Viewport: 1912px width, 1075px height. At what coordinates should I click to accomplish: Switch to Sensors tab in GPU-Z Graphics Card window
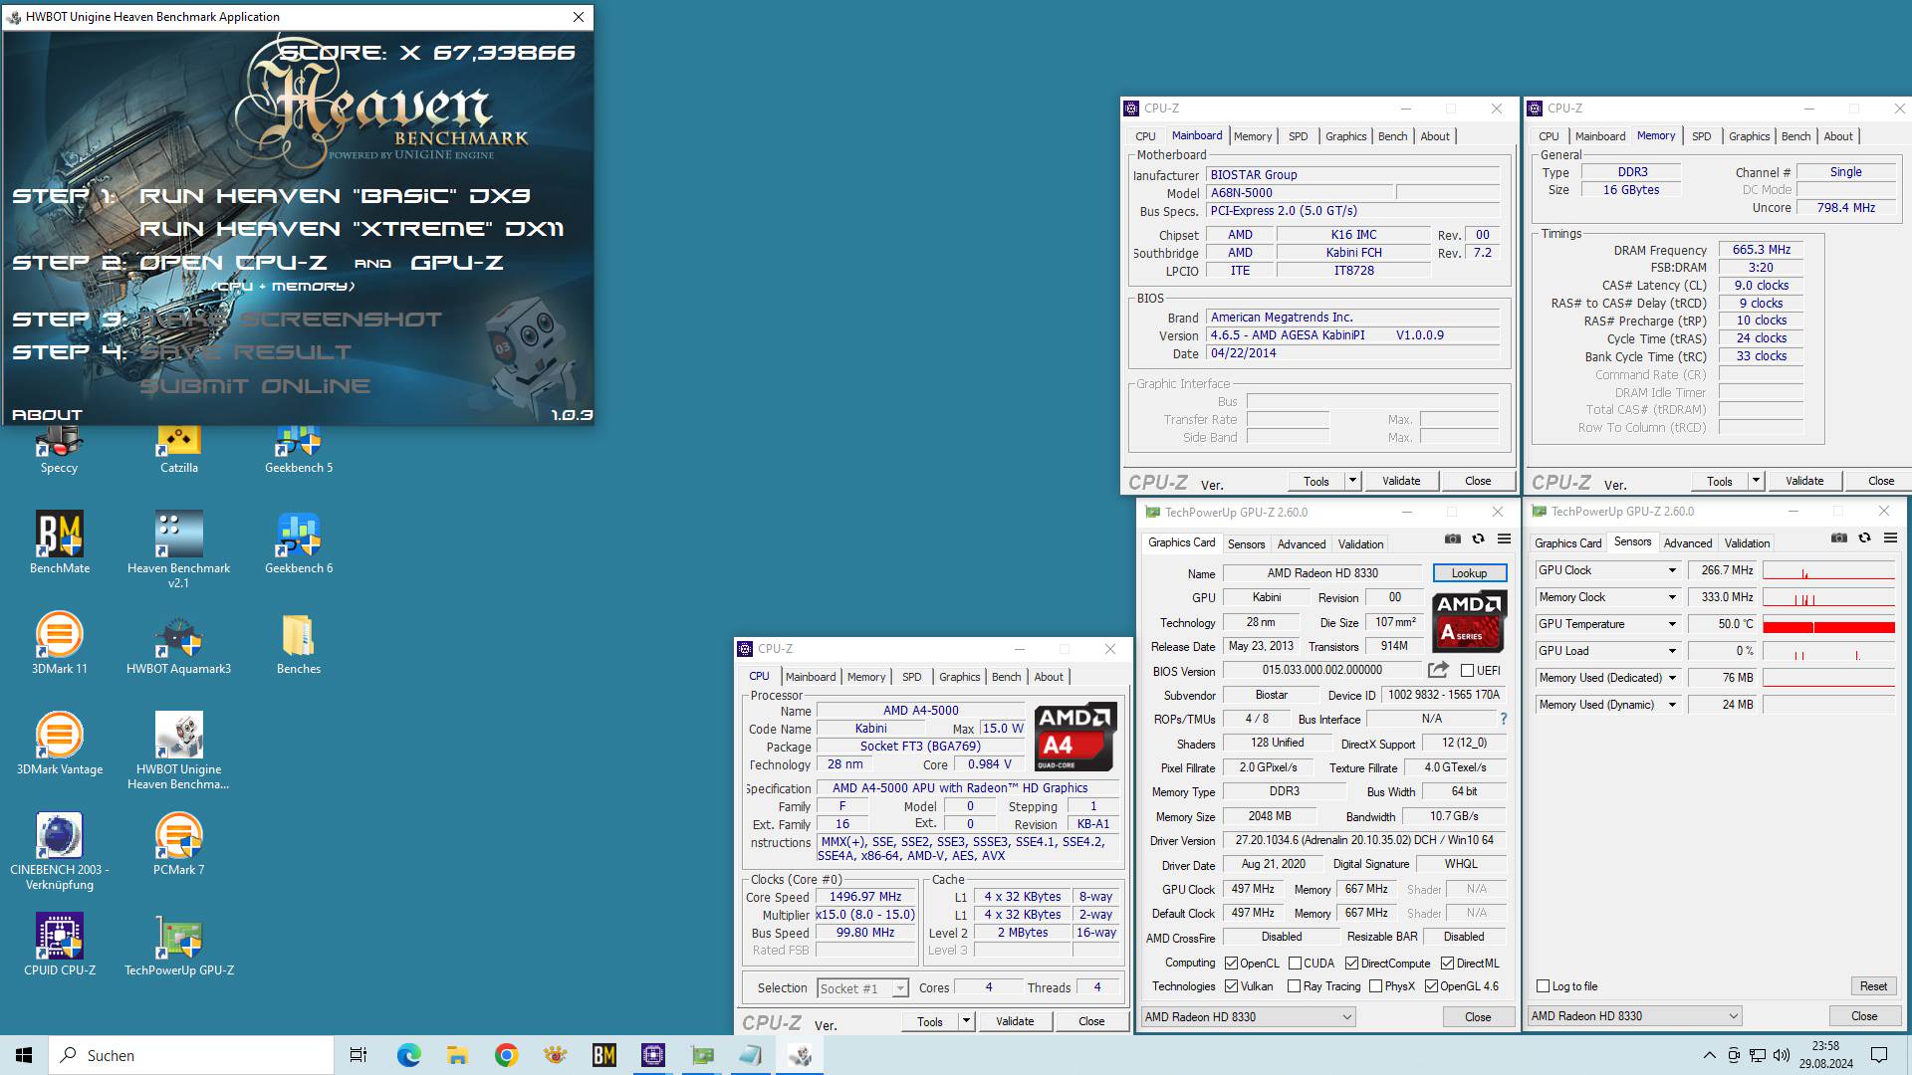[1246, 544]
